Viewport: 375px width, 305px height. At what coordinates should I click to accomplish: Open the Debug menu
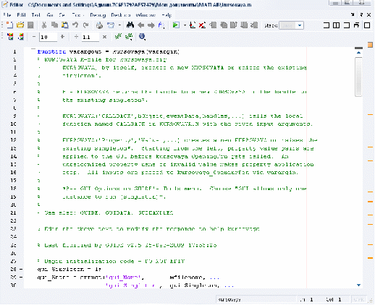tap(98, 15)
